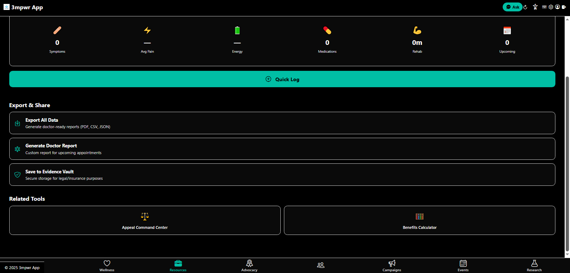Open Export All Data option
This screenshot has width=570, height=273.
pos(282,123)
